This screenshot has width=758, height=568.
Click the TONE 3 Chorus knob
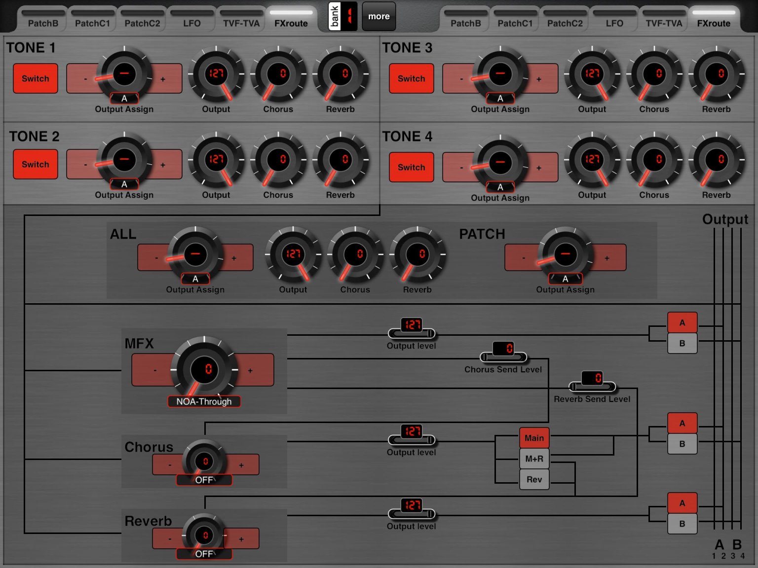[x=654, y=74]
